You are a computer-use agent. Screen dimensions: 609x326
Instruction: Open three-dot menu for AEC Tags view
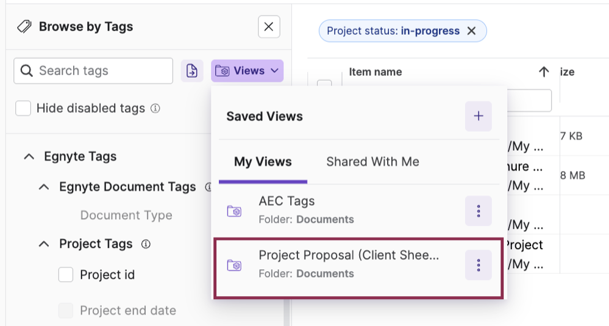tap(479, 211)
